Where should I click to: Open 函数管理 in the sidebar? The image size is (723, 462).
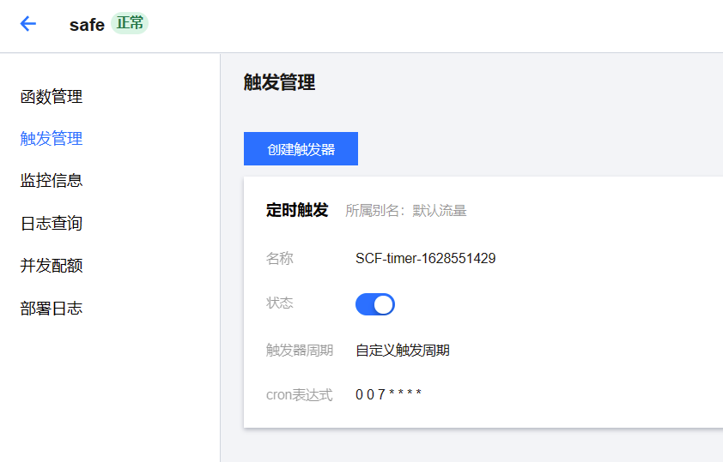point(52,97)
